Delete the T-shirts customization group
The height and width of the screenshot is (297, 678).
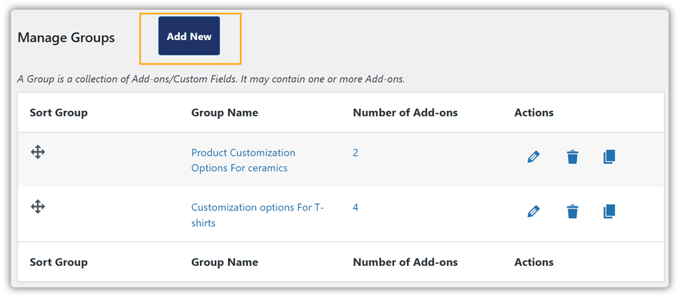pos(572,212)
